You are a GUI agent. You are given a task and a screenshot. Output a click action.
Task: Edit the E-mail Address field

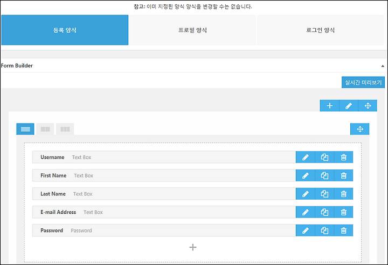pyautogui.click(x=306, y=212)
